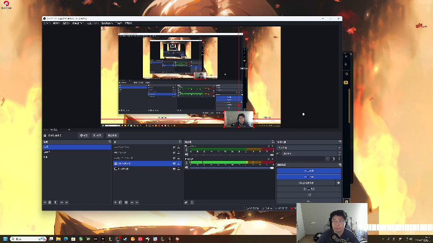Show the third source via its eye icon
Viewport: 433px width, 243px height.
tap(174, 158)
